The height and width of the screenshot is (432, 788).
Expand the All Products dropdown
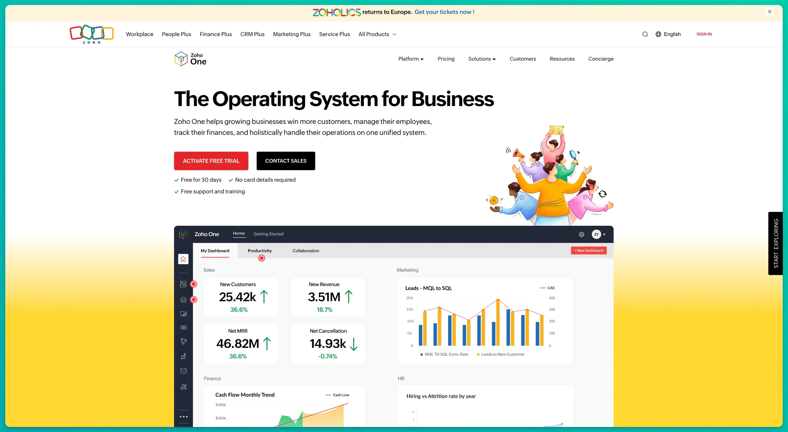[x=377, y=34]
